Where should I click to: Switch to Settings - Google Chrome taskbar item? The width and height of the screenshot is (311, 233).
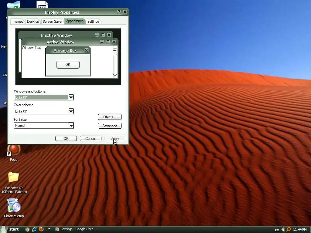[x=76, y=229]
